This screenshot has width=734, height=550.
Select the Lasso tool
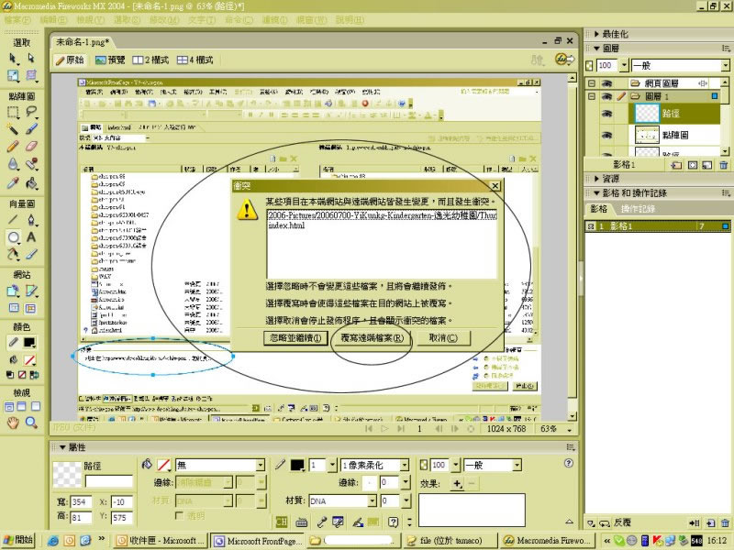[x=31, y=112]
